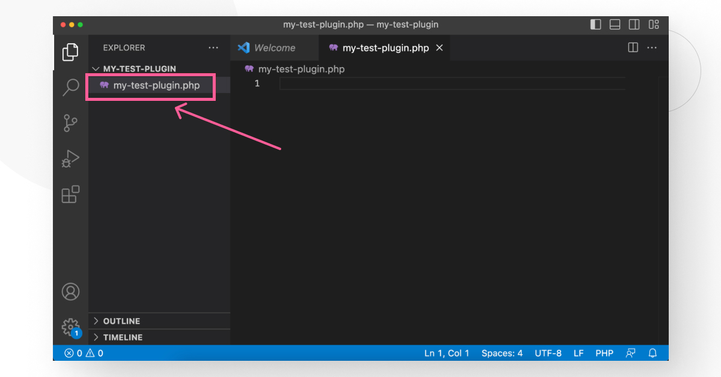Click the UTF-8 encoding in the status bar
This screenshot has width=721, height=377.
point(548,353)
